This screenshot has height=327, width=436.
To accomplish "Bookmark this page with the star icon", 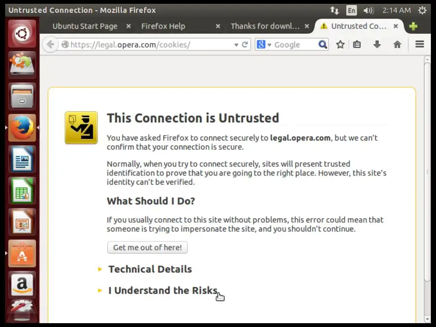I will click(340, 44).
